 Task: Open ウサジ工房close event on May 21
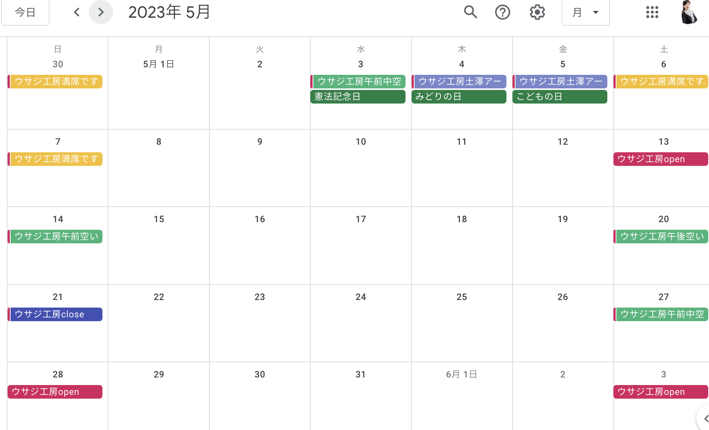[55, 314]
